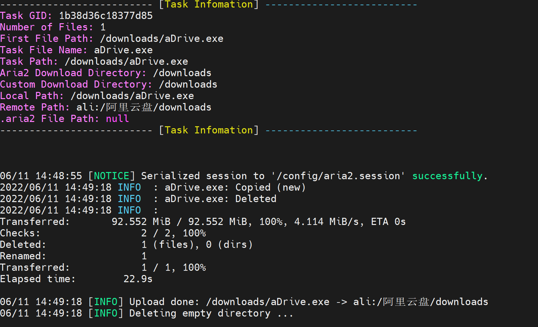Click the '92.552 MiB / 92.552 MiB' transfer value
Screen dimensions: 538x327
(x=179, y=222)
